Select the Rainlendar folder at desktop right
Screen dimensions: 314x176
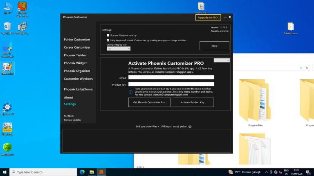[x=291, y=28]
